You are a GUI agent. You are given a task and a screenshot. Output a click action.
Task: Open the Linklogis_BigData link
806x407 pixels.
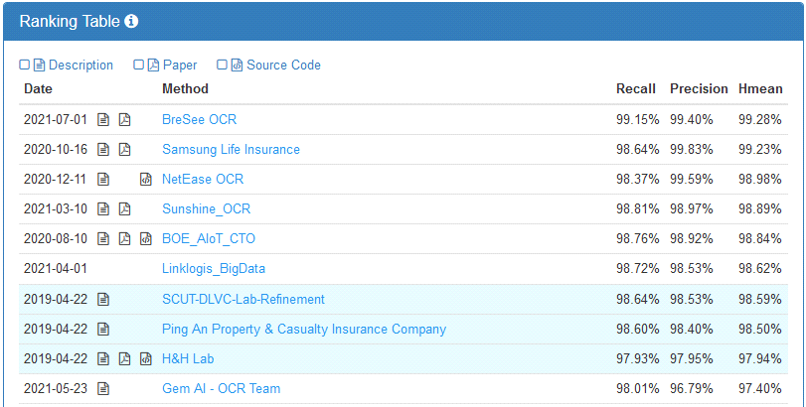tap(214, 268)
